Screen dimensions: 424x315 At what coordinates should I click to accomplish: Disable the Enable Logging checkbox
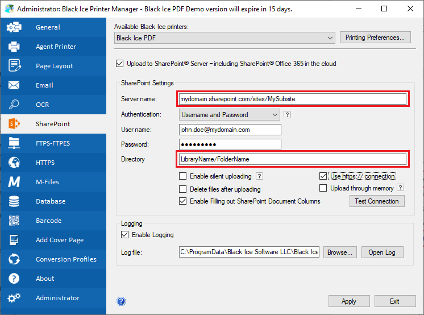125,234
